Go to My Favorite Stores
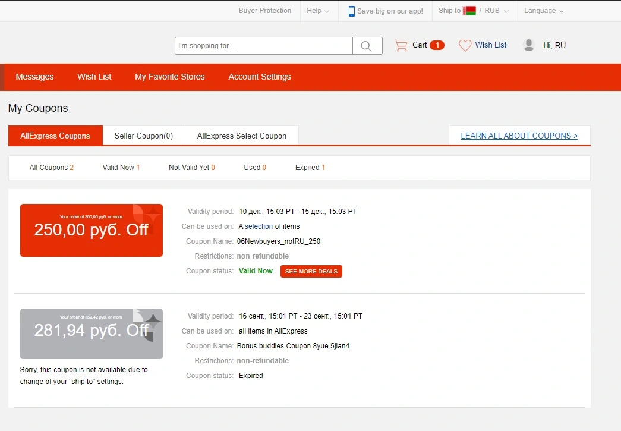Image resolution: width=621 pixels, height=431 pixels. [x=170, y=77]
